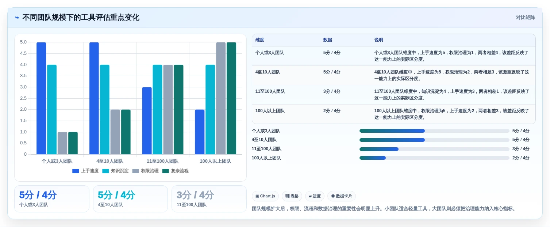Click the 11至100人团队 data card
The image size is (550, 227).
pos(209,199)
